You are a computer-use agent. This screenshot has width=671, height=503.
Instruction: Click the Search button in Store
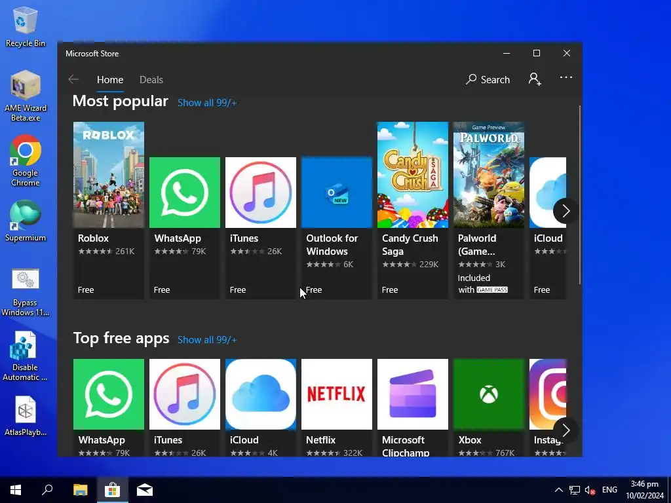pos(488,79)
